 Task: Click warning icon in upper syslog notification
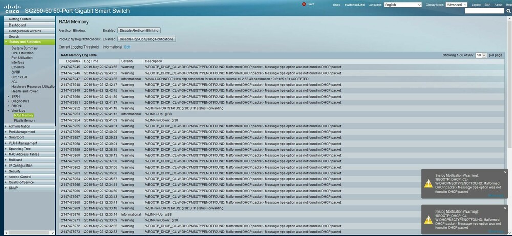tap(428, 184)
